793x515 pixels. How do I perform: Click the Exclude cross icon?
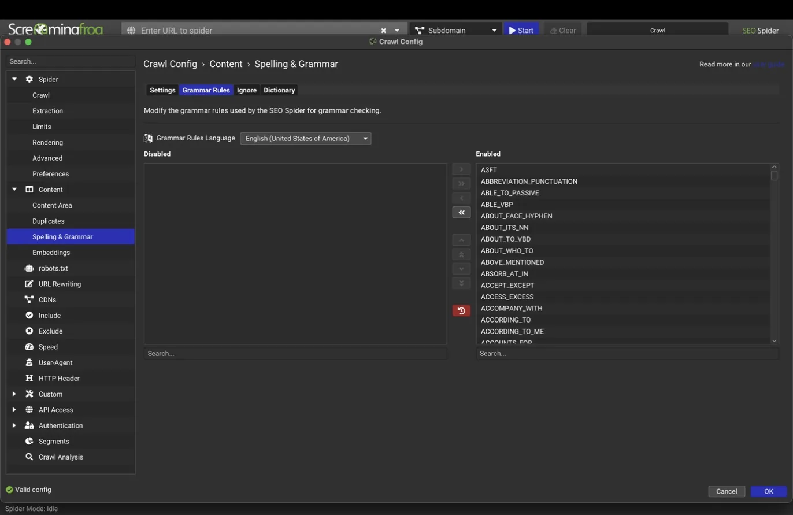(29, 331)
